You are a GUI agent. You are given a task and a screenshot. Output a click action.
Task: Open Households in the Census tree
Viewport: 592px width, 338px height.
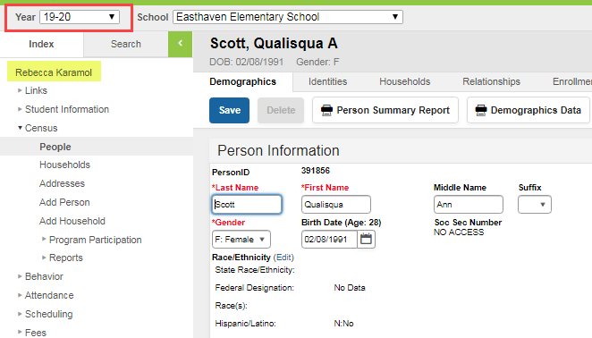(x=65, y=165)
